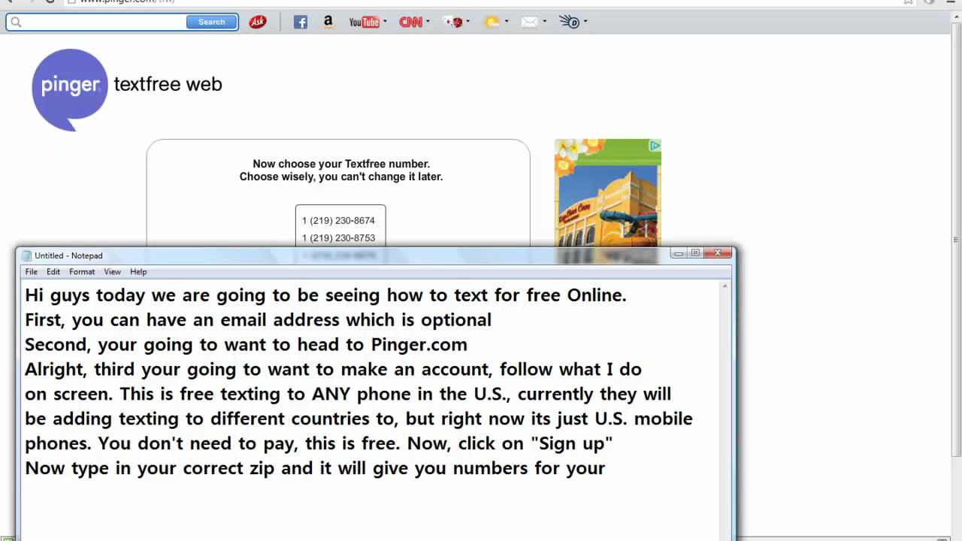Click the AdChoices icon on the advertisement
Screen dimensions: 962x541
(x=655, y=146)
